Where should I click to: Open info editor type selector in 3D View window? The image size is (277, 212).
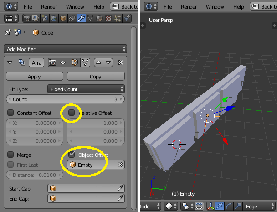(x=151, y=6)
